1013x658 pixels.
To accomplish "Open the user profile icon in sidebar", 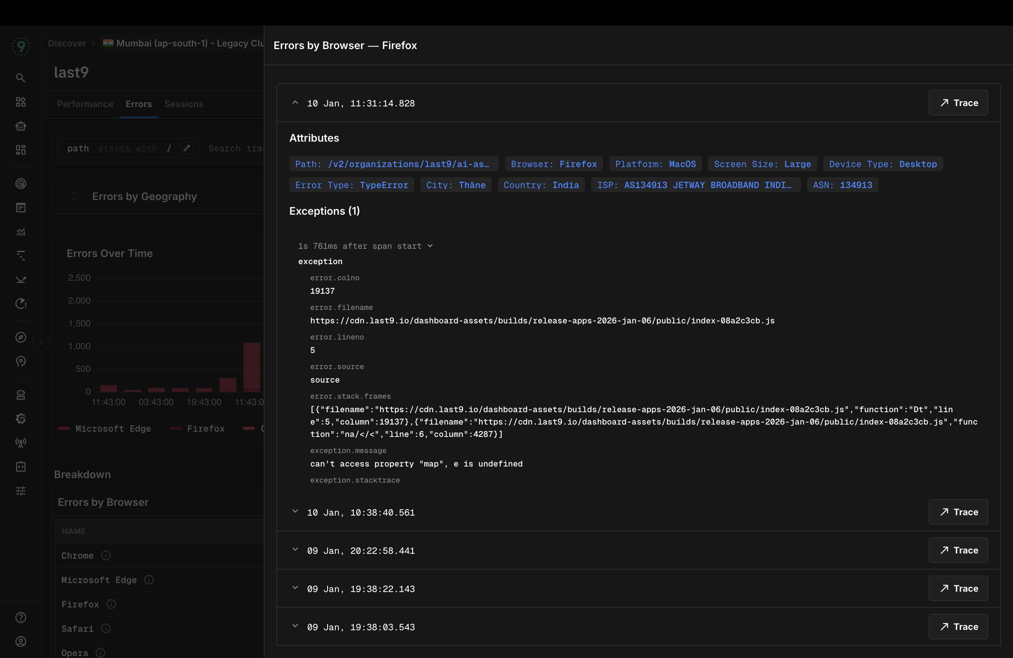I will click(21, 642).
